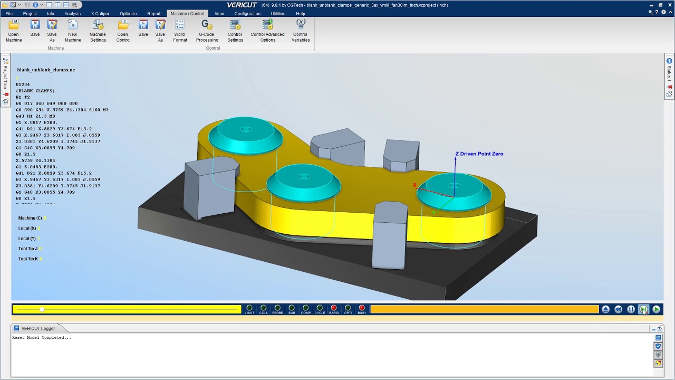The width and height of the screenshot is (675, 380).
Task: Undock the Status panel
Action: pos(669,94)
